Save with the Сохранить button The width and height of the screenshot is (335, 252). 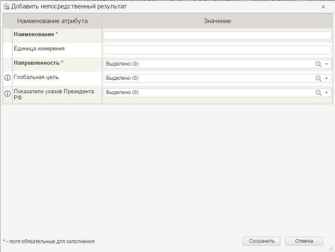click(x=262, y=241)
